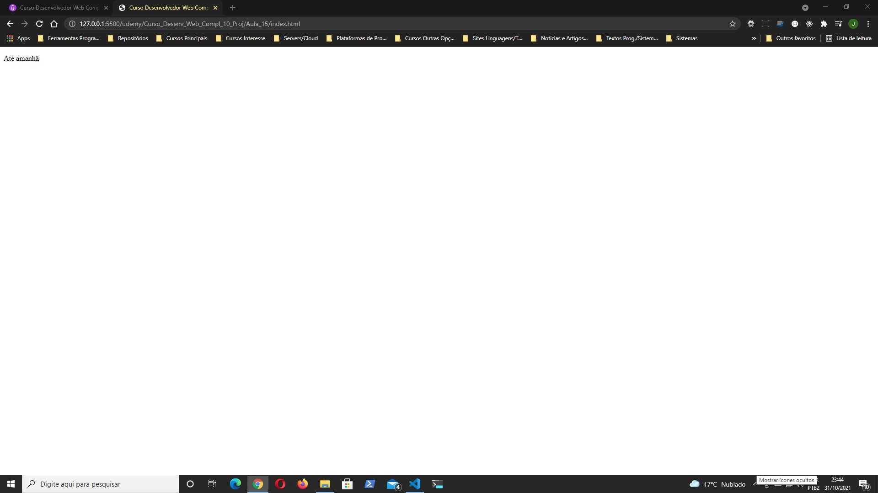Click the Windows taskbar search box
The image size is (878, 493).
point(101,484)
